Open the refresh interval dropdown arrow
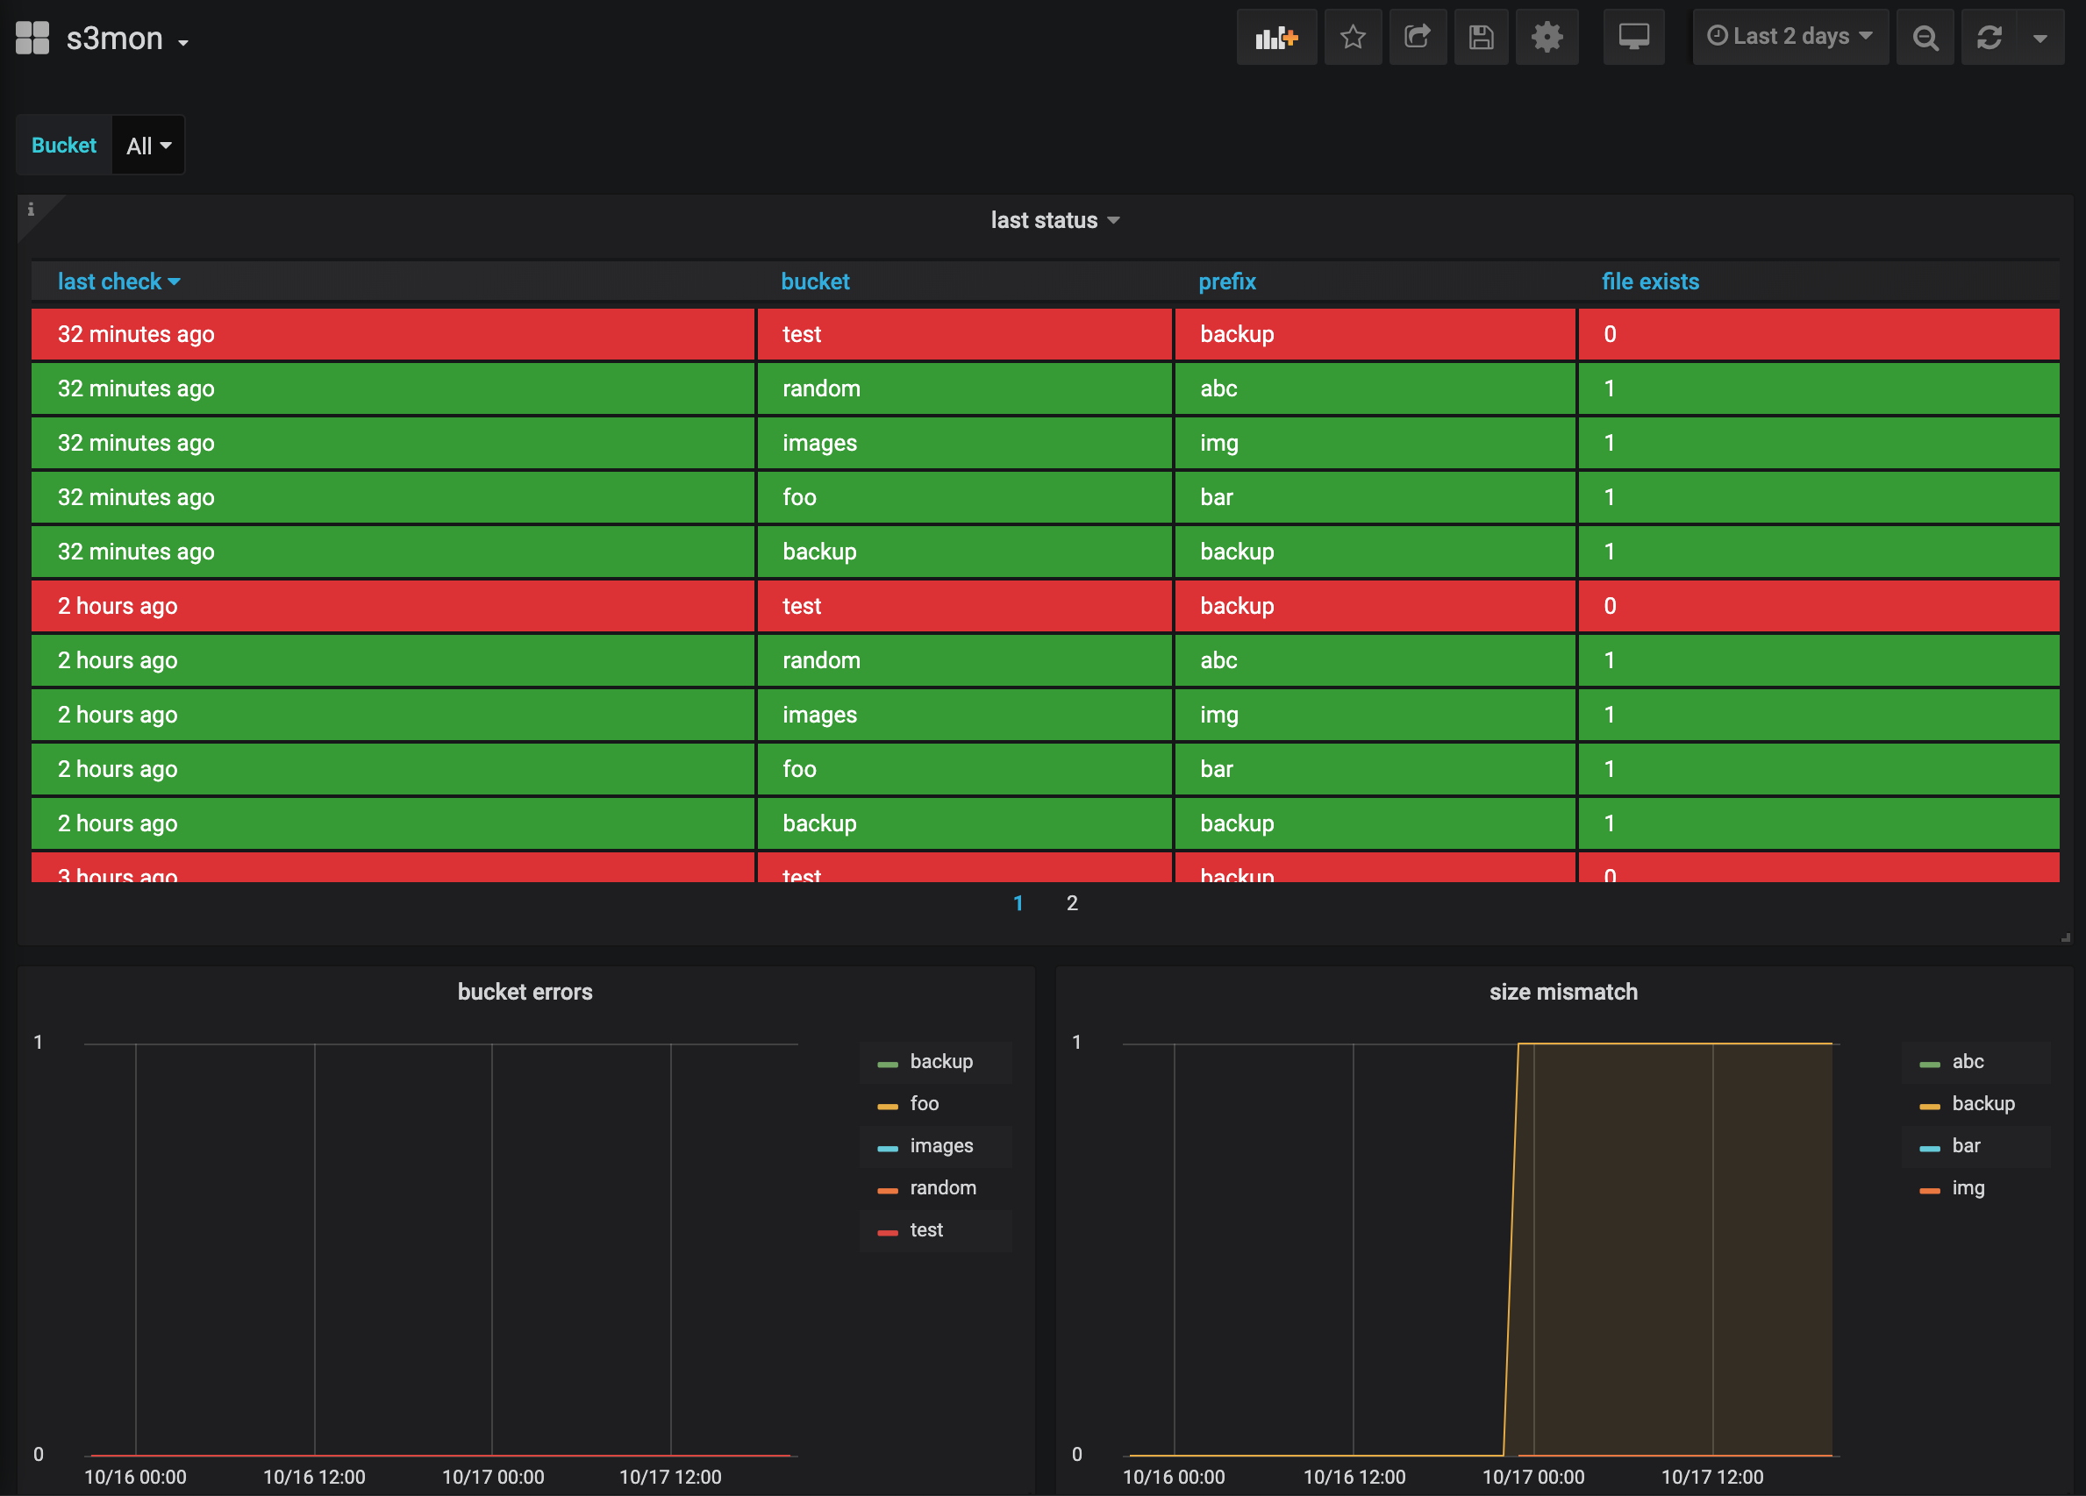Viewport: 2086px width, 1496px height. point(2040,38)
